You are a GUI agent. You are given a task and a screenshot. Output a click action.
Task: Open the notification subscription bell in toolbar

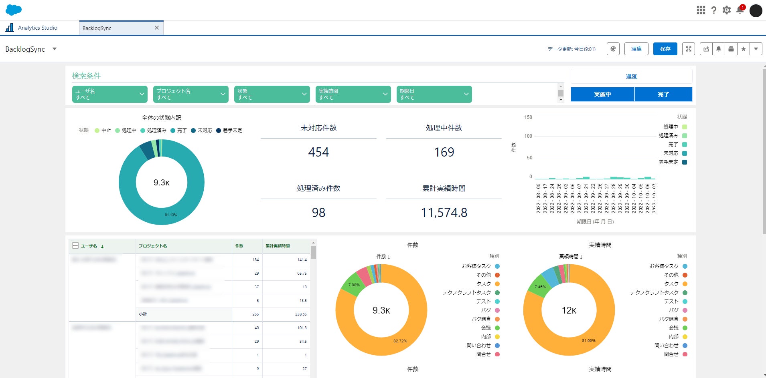(719, 49)
